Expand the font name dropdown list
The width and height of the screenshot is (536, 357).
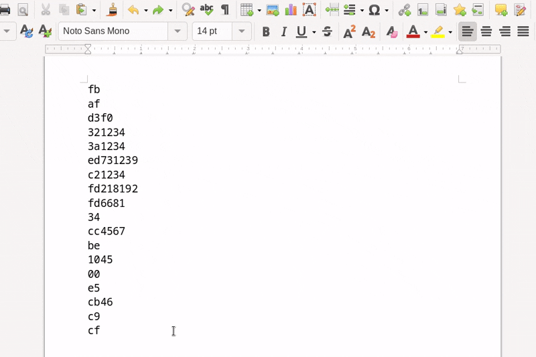point(178,31)
